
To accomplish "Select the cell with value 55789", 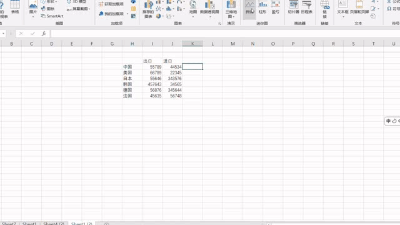I will tap(152, 67).
